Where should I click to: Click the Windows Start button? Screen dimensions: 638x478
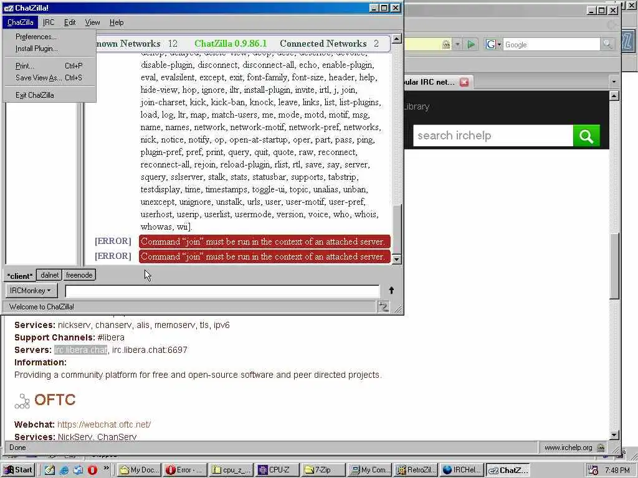(18, 470)
